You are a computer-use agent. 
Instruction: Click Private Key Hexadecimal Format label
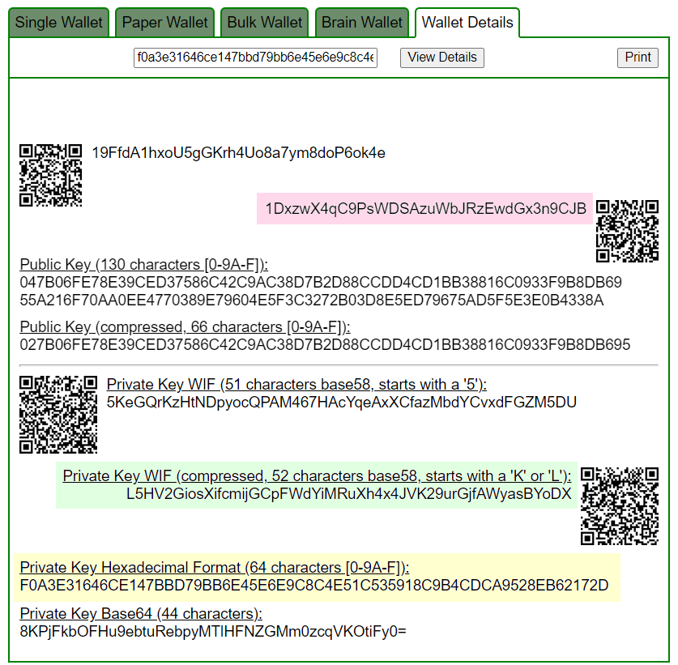pyautogui.click(x=215, y=568)
